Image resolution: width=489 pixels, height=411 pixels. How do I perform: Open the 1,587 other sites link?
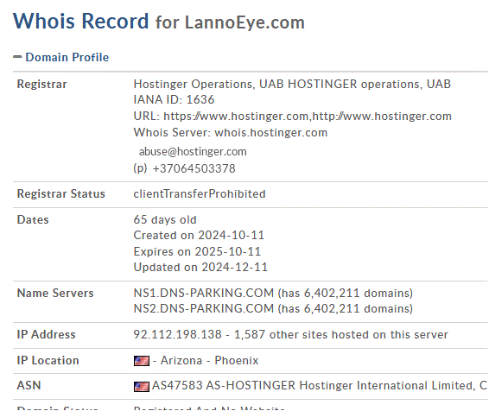click(x=341, y=334)
